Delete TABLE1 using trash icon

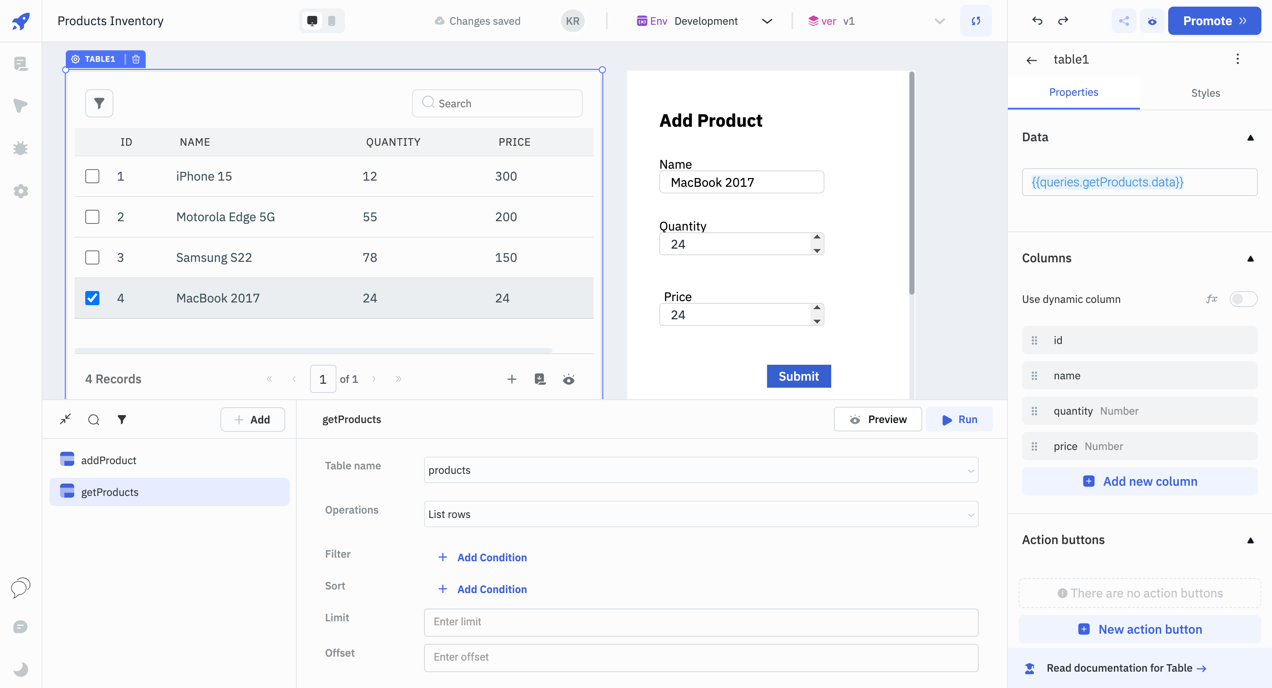click(136, 59)
